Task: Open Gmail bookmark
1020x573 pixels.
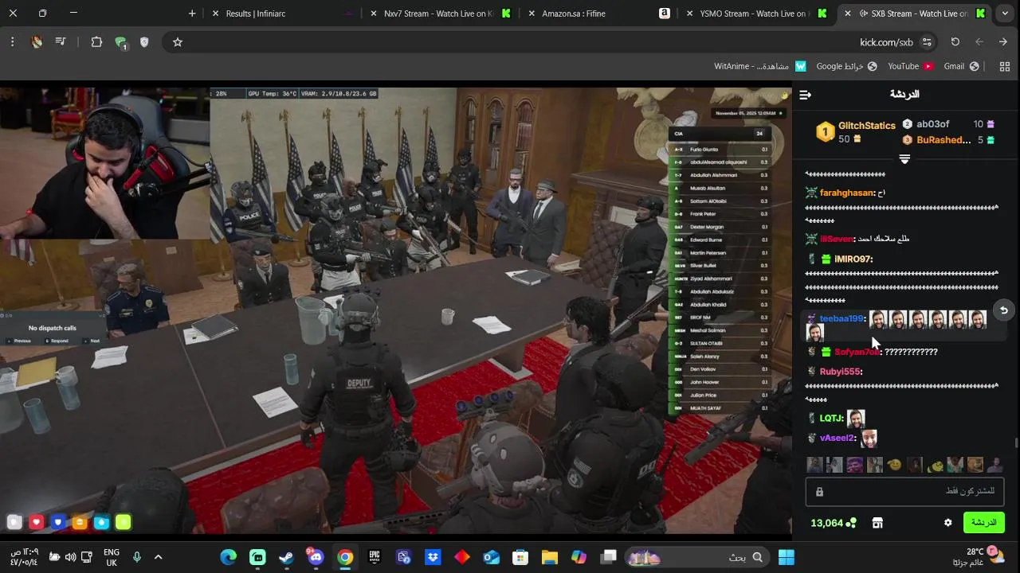Action: [x=961, y=66]
